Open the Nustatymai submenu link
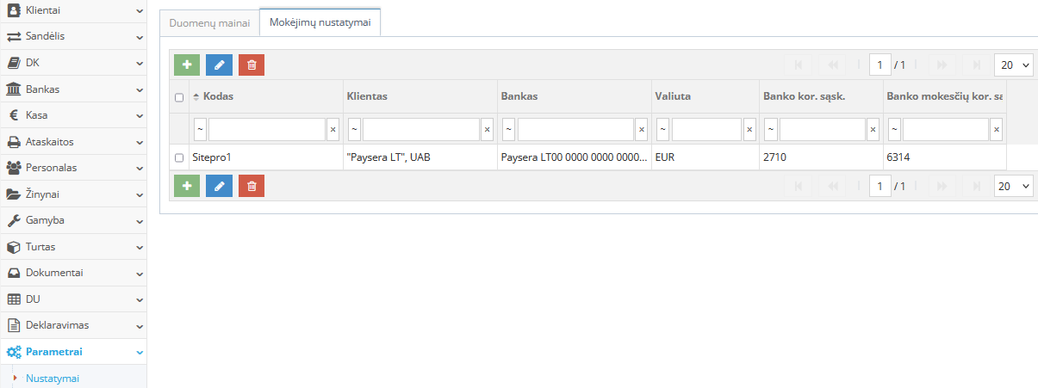 [x=53, y=378]
